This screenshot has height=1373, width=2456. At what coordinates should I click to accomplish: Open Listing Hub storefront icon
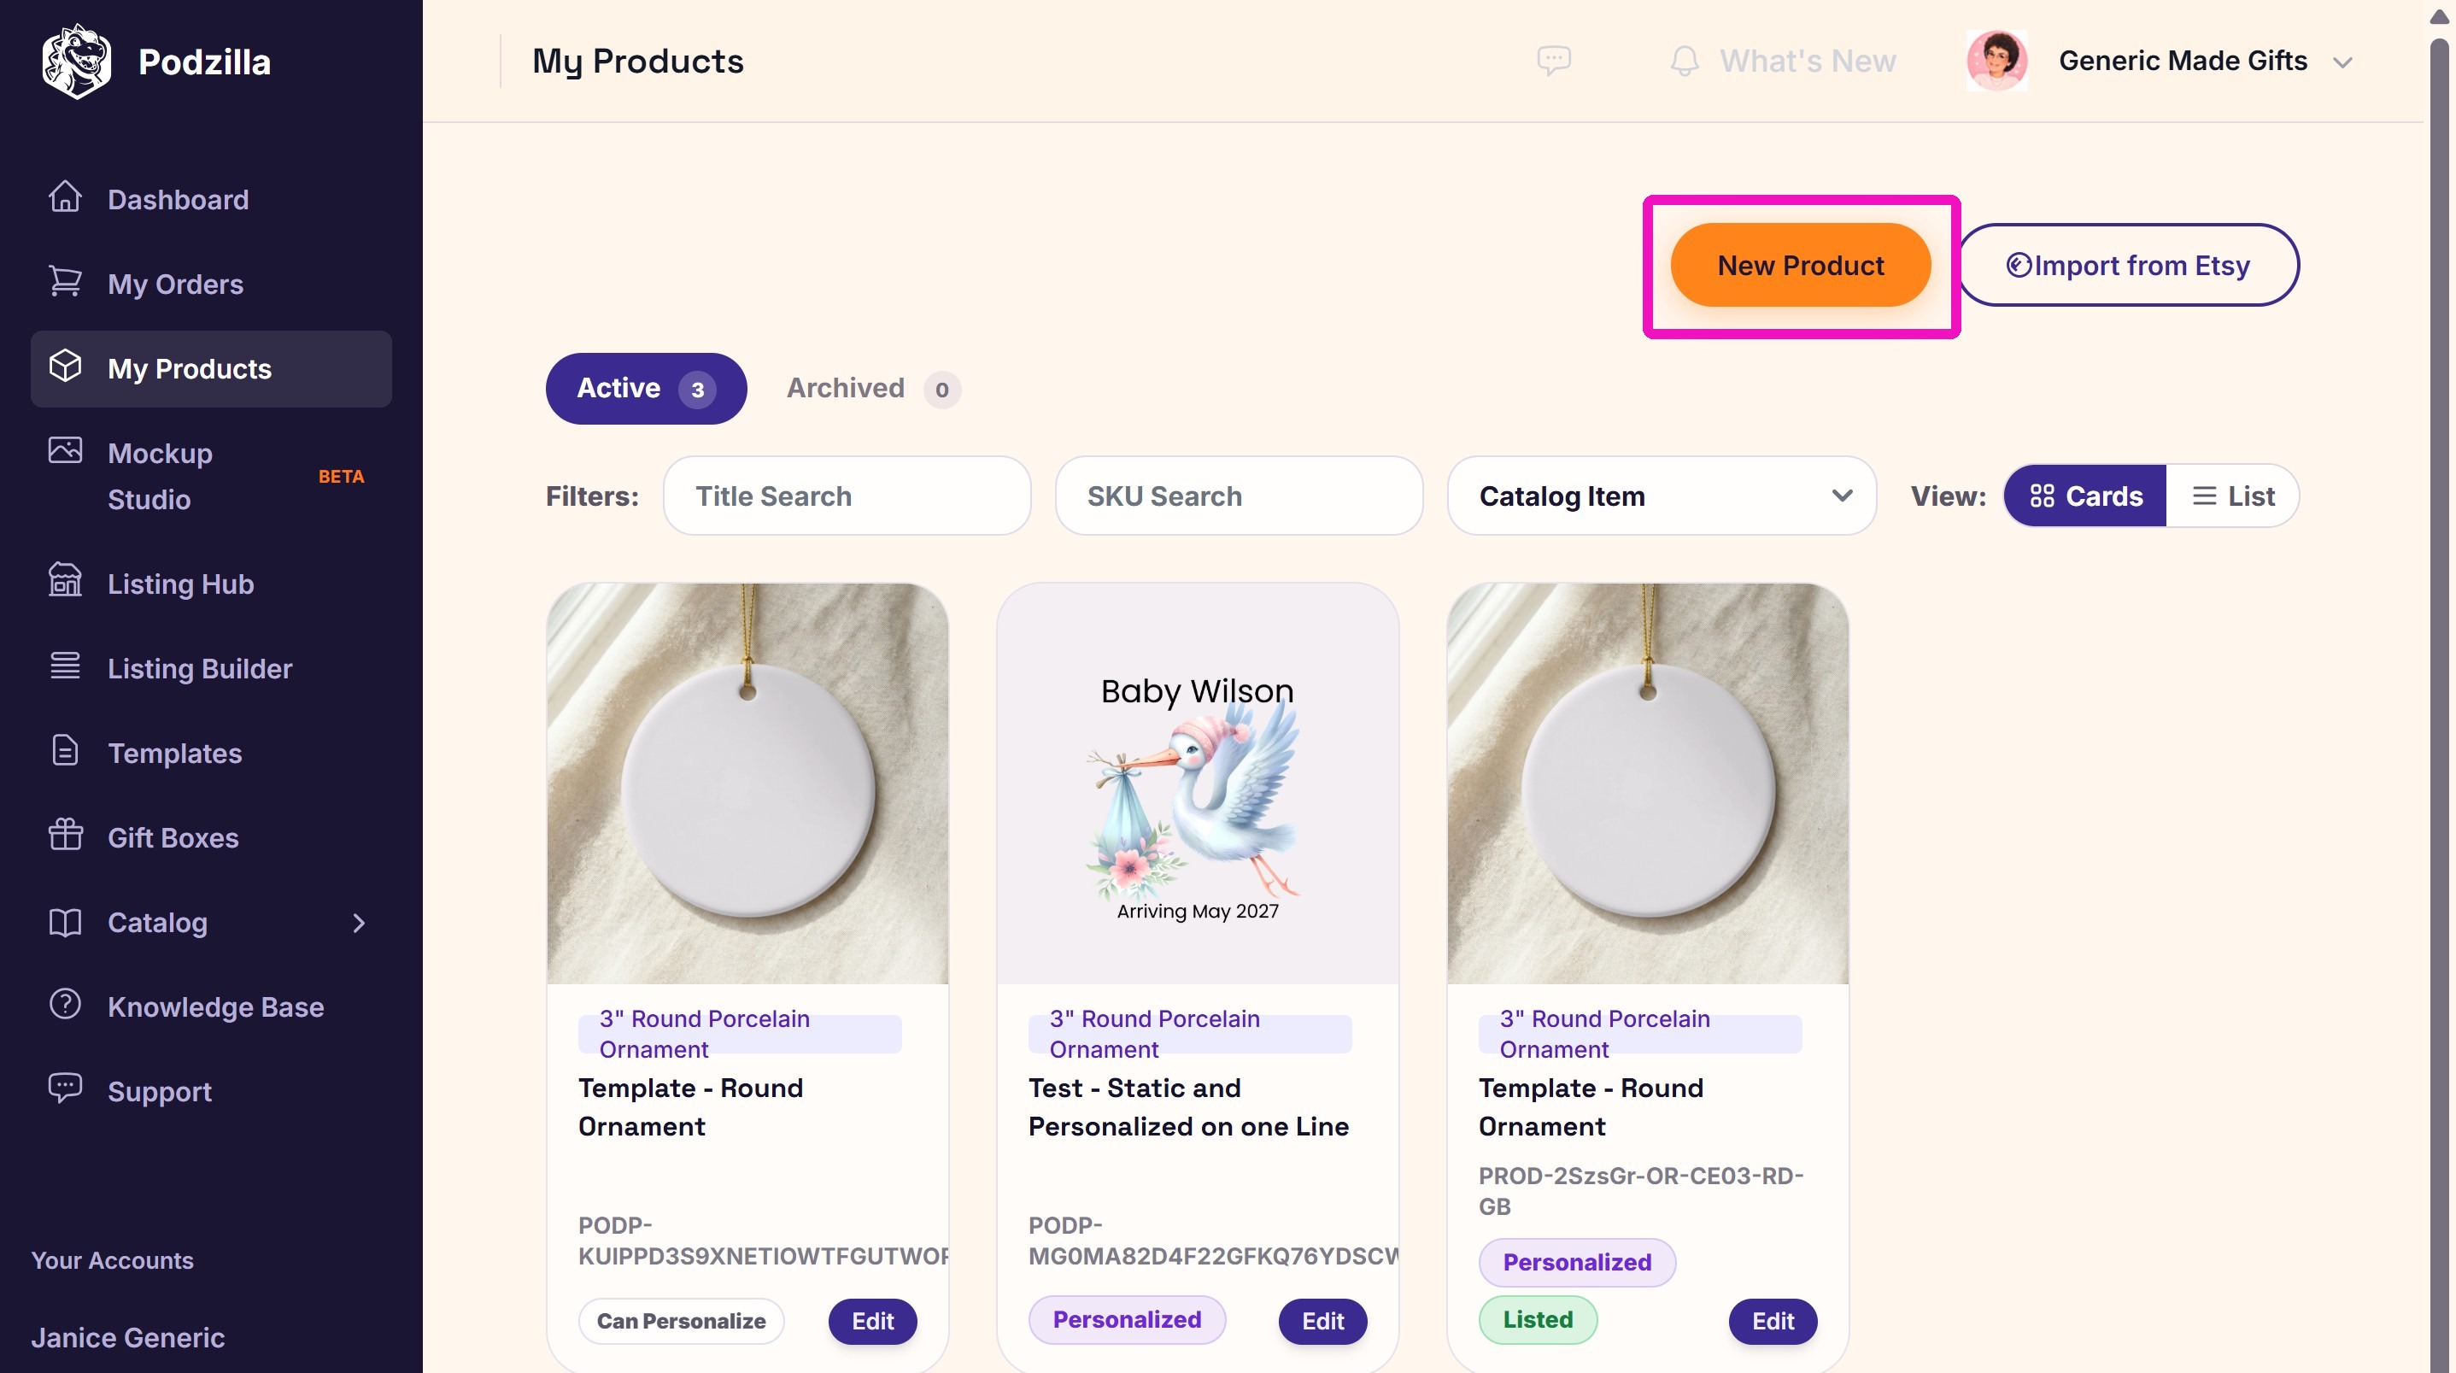pos(65,580)
